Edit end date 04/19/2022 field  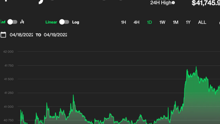(55, 35)
